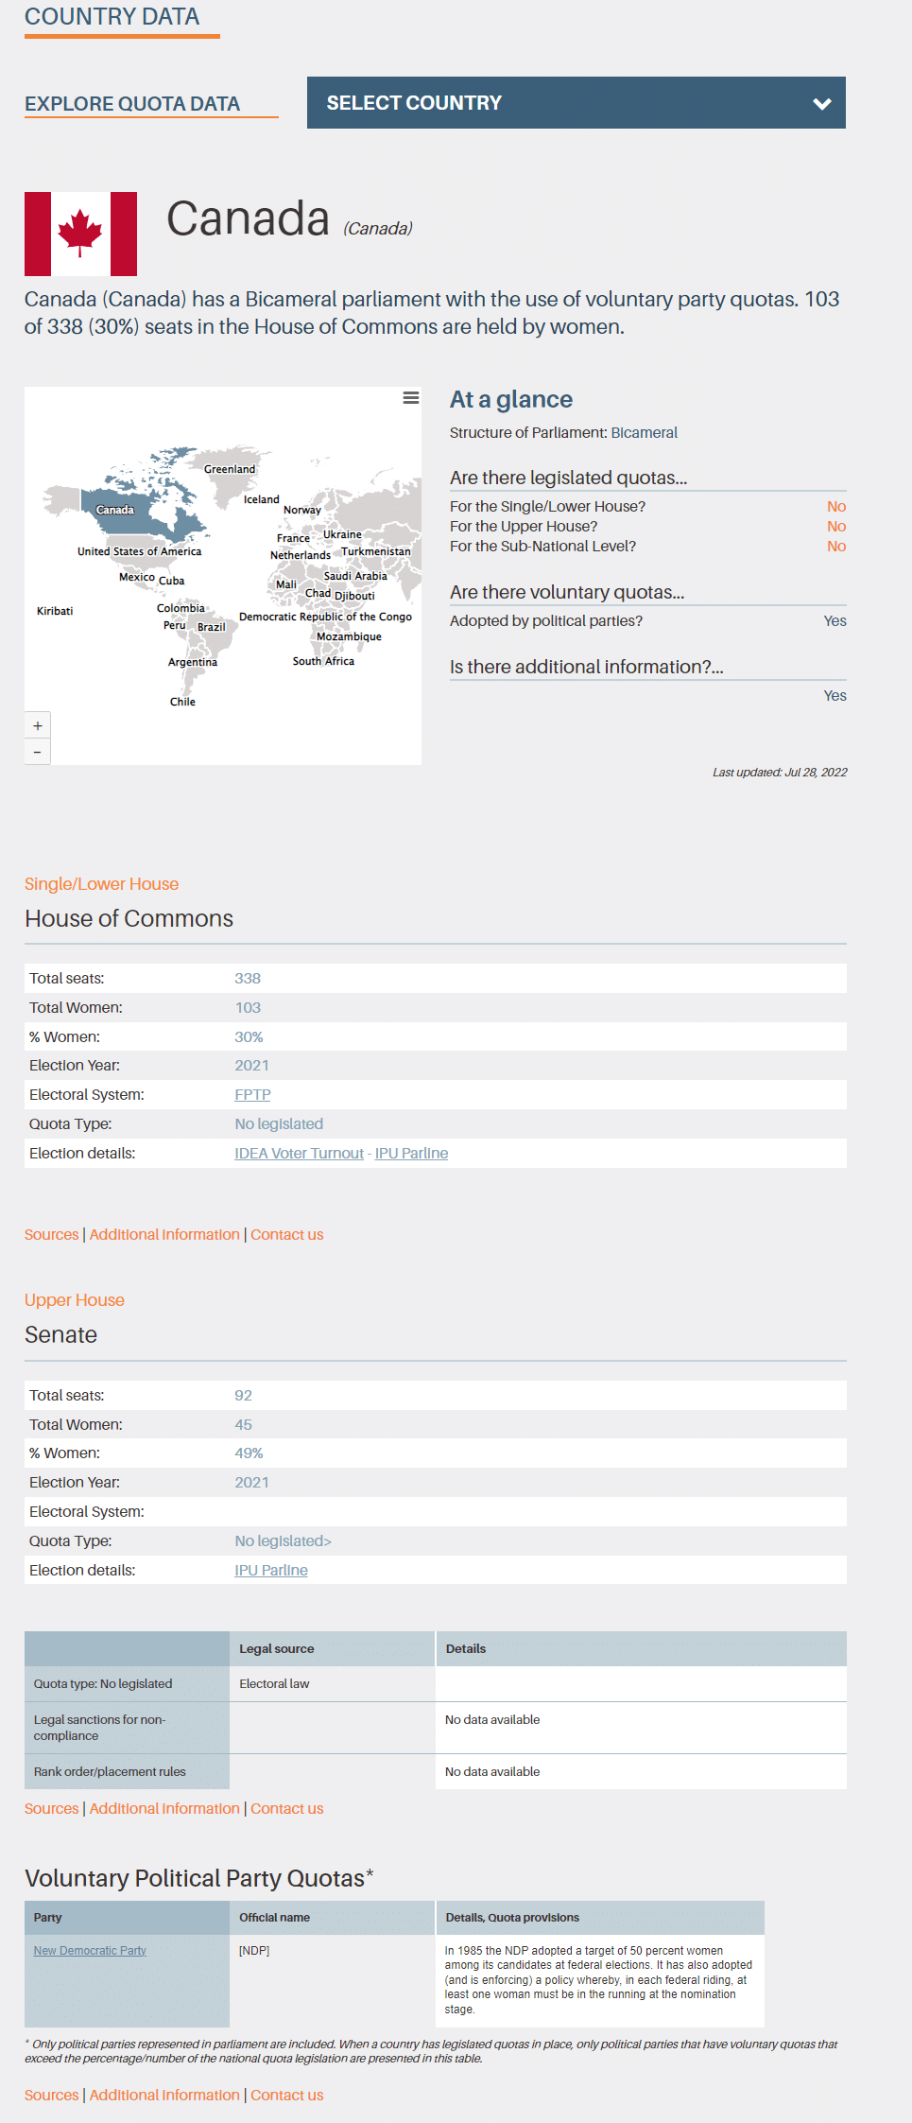The image size is (912, 2123).
Task: Click the dropdown chevron arrow icon
Action: point(822,104)
